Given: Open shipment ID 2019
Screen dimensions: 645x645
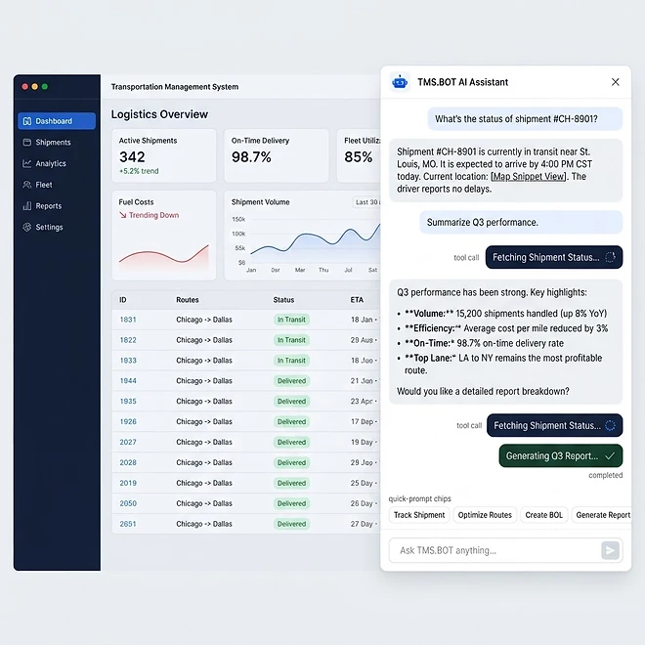Looking at the screenshot, I should pos(128,483).
